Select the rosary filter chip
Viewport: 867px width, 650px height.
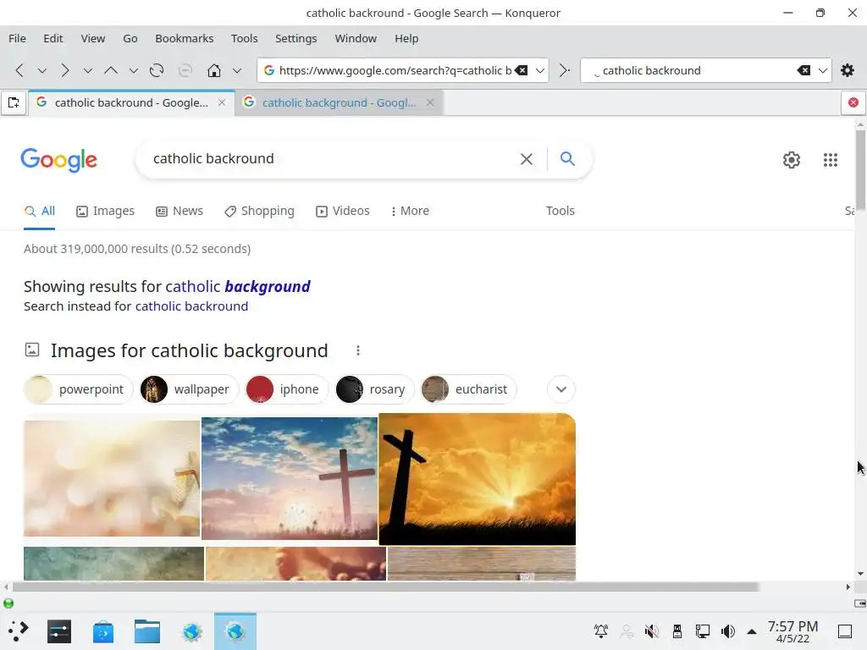coord(374,389)
